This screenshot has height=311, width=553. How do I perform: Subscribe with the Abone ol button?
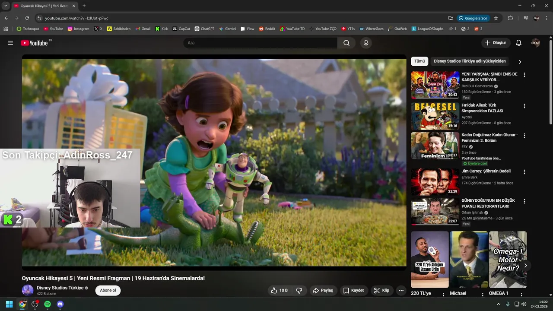[108, 290]
